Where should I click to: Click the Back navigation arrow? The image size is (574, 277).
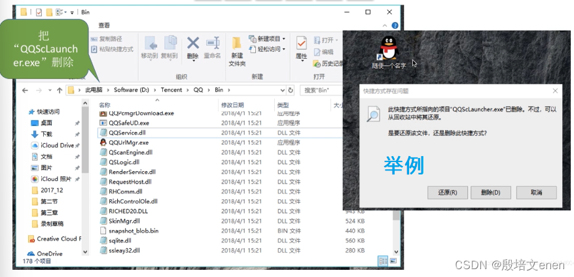coord(25,90)
